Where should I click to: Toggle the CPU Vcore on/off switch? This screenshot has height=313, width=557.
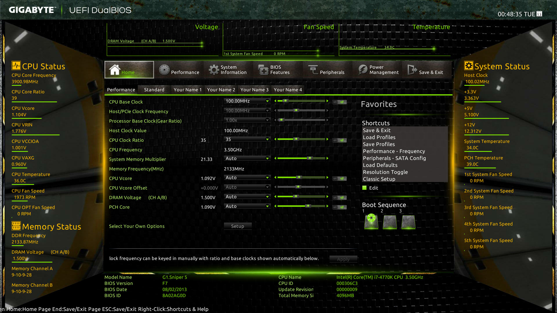[339, 179]
